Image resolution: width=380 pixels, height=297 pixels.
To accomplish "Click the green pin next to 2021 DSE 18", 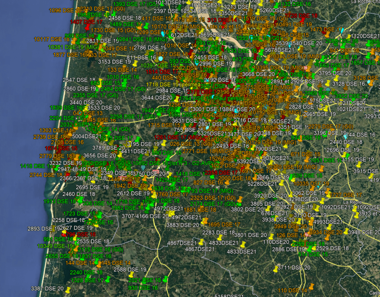I will pyautogui.click(x=165, y=279).
